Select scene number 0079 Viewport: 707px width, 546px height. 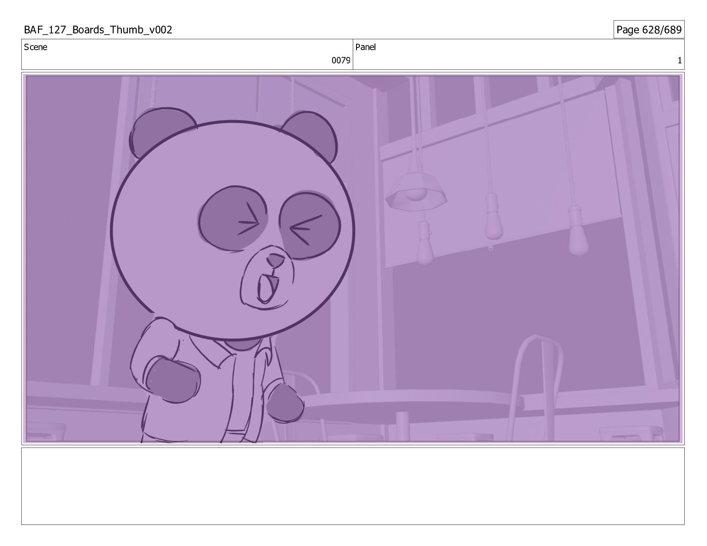point(341,60)
